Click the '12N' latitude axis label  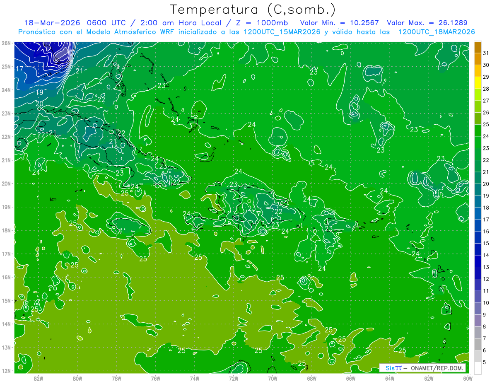[6, 371]
